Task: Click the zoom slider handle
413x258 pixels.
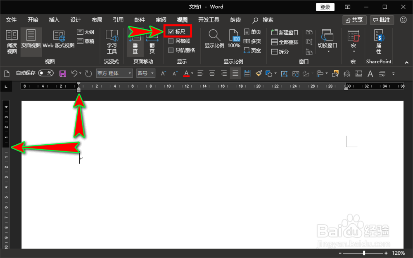Action: [364, 253]
